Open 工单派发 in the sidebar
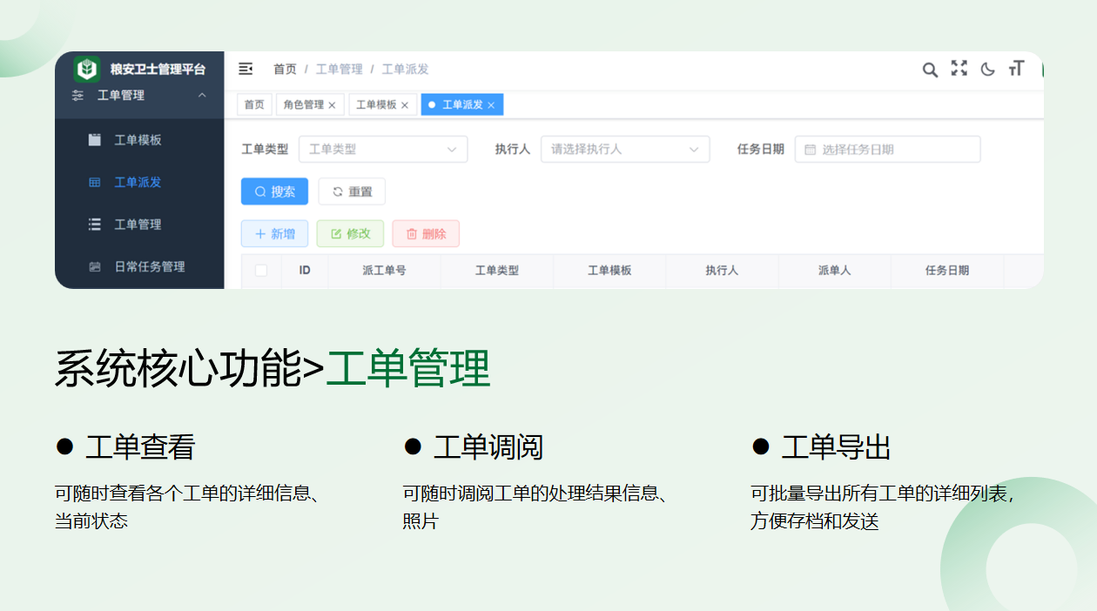Viewport: 1097px width, 611px height. 139,183
